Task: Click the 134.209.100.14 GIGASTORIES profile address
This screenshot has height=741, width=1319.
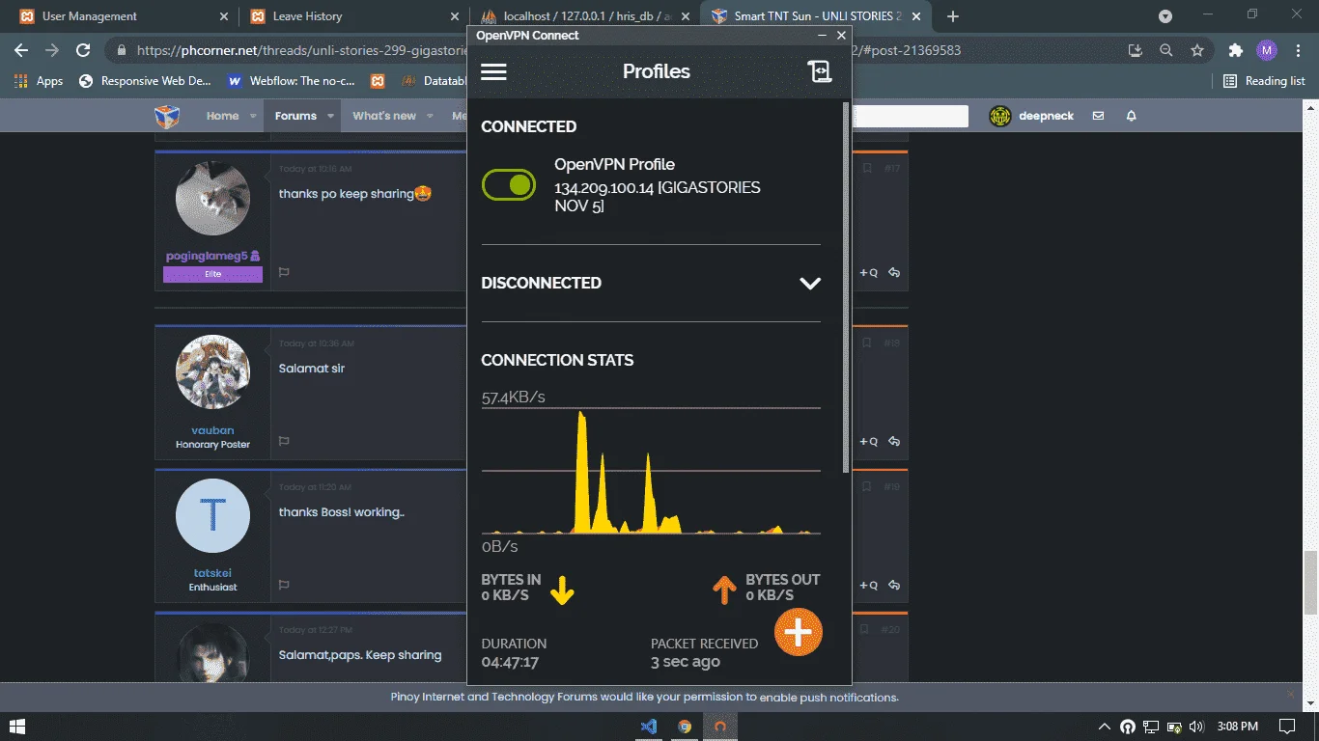Action: 657,197
